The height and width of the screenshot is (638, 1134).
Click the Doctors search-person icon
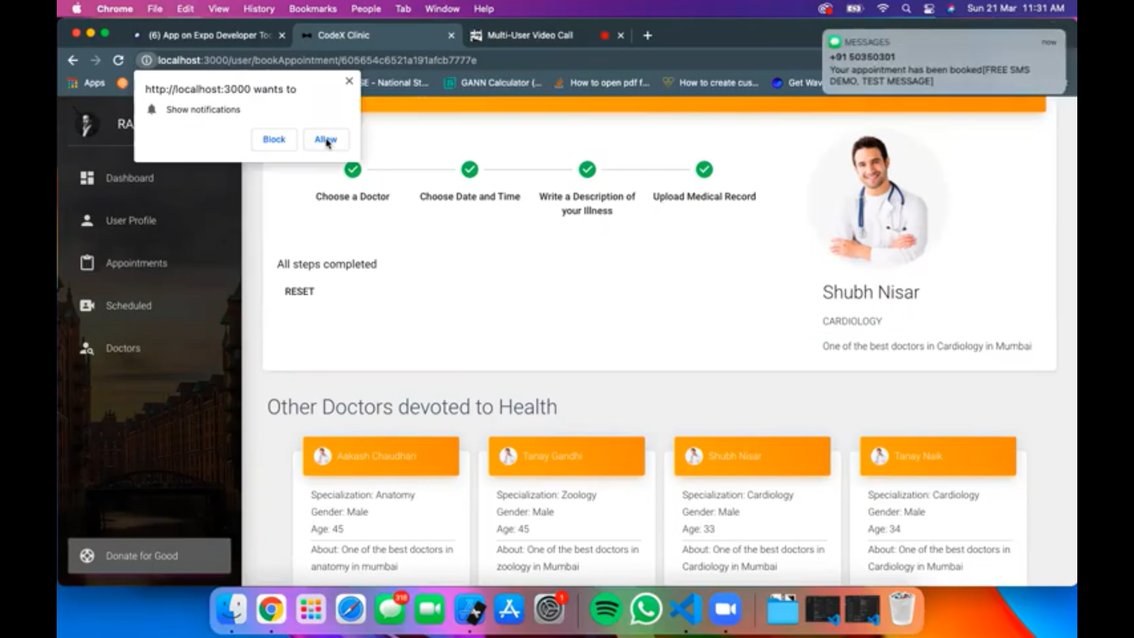(x=87, y=348)
